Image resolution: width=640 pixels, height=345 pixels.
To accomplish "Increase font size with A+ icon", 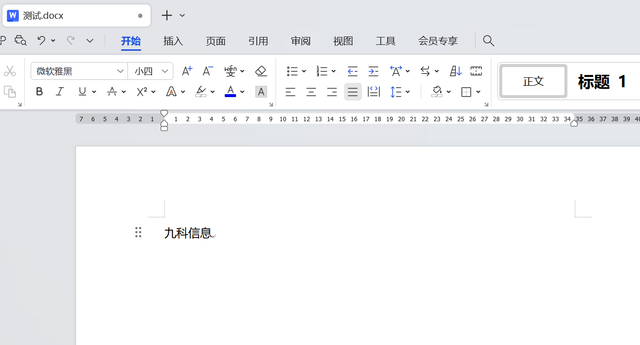I will click(187, 71).
